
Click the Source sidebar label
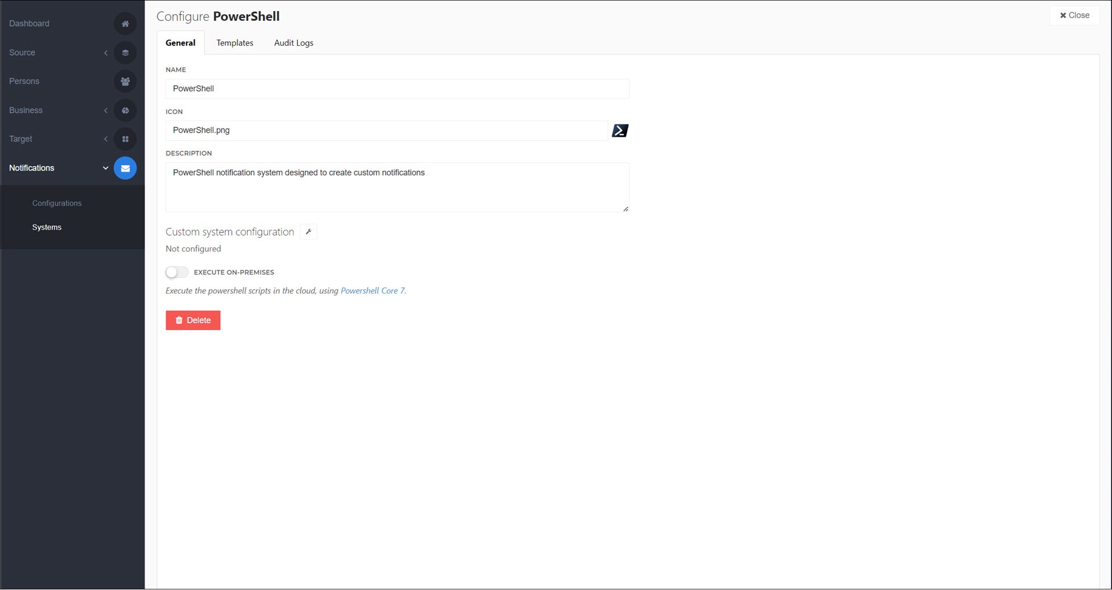point(22,53)
